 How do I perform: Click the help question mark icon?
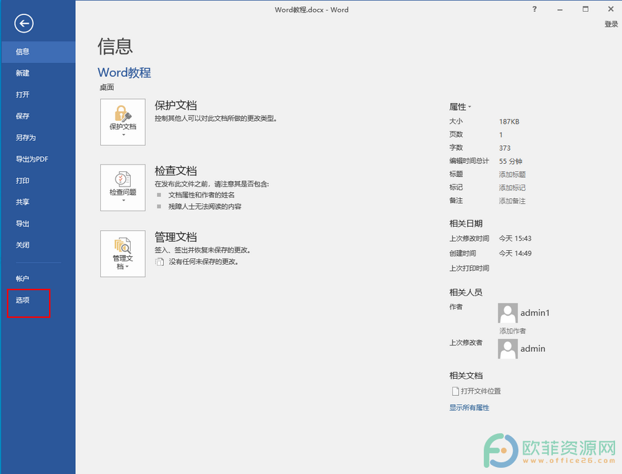[534, 9]
